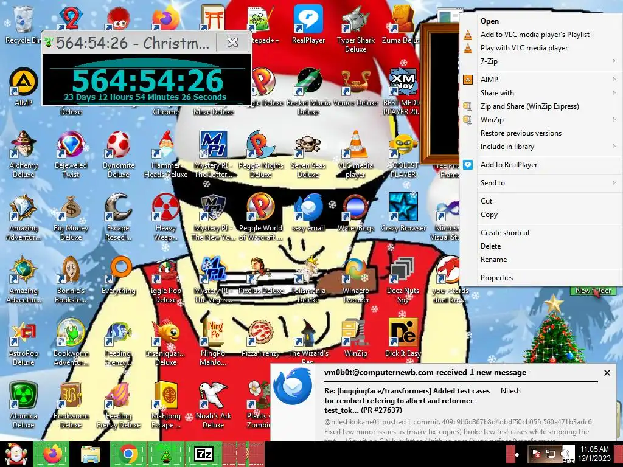
Task: Open the Recycle Bin desktop icon
Action: [x=23, y=24]
